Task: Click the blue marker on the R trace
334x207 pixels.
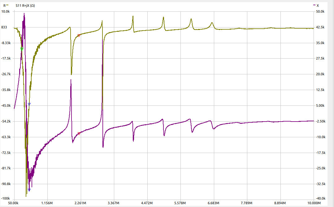Action: 29,104
